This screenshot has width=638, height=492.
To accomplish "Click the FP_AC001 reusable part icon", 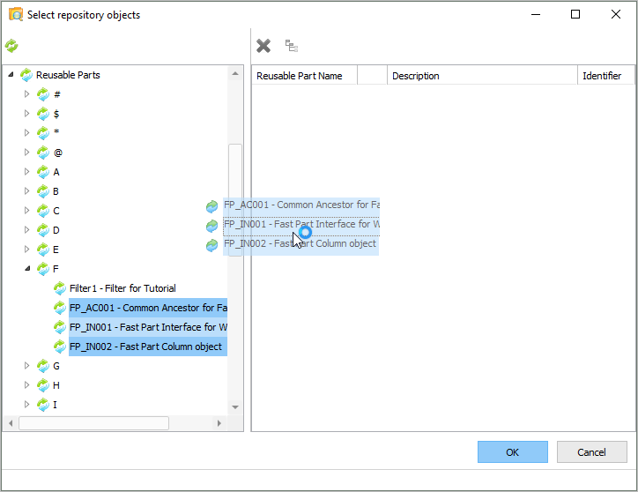I will pos(60,308).
